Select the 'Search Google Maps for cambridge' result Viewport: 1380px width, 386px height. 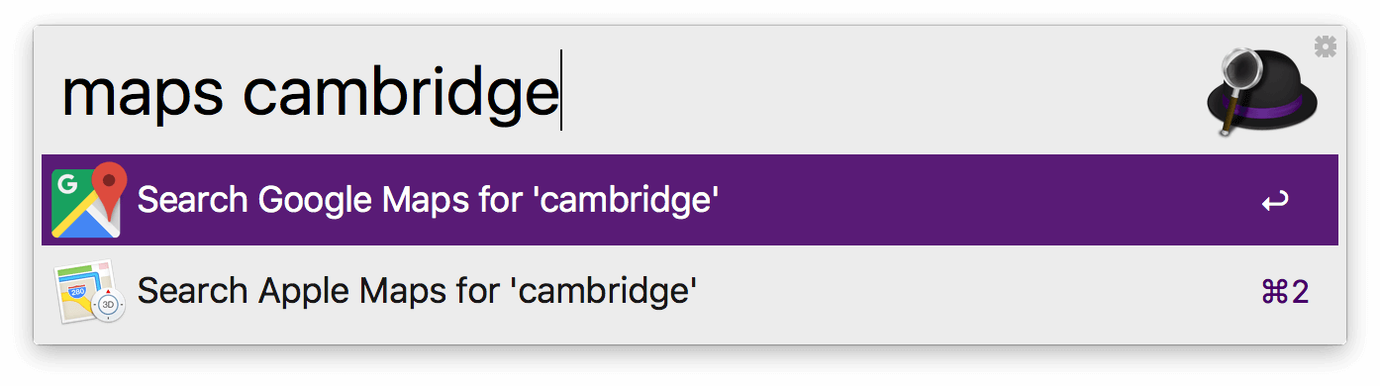[x=690, y=200]
